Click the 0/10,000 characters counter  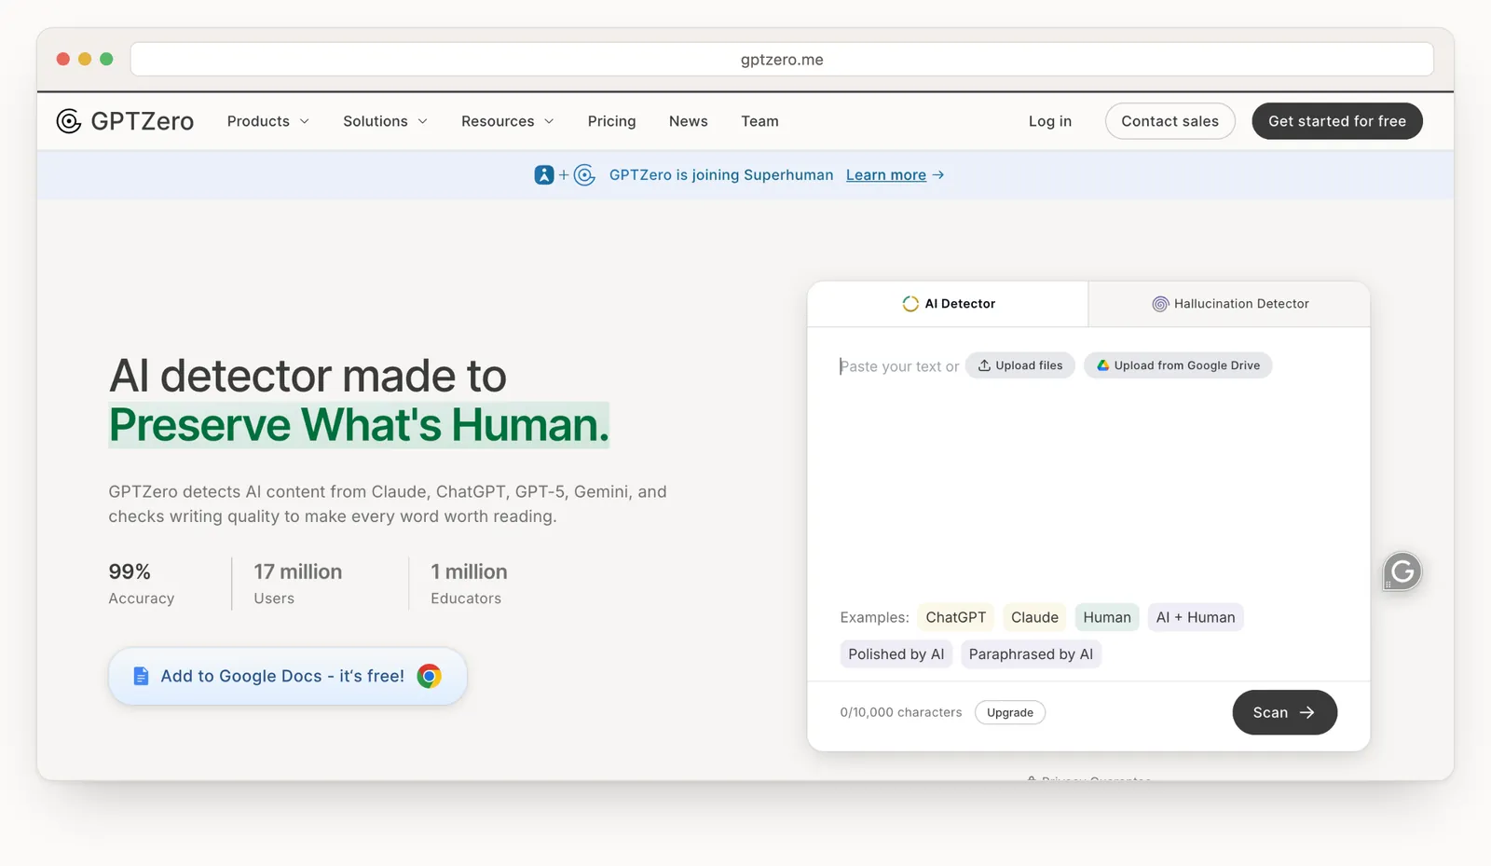click(901, 712)
